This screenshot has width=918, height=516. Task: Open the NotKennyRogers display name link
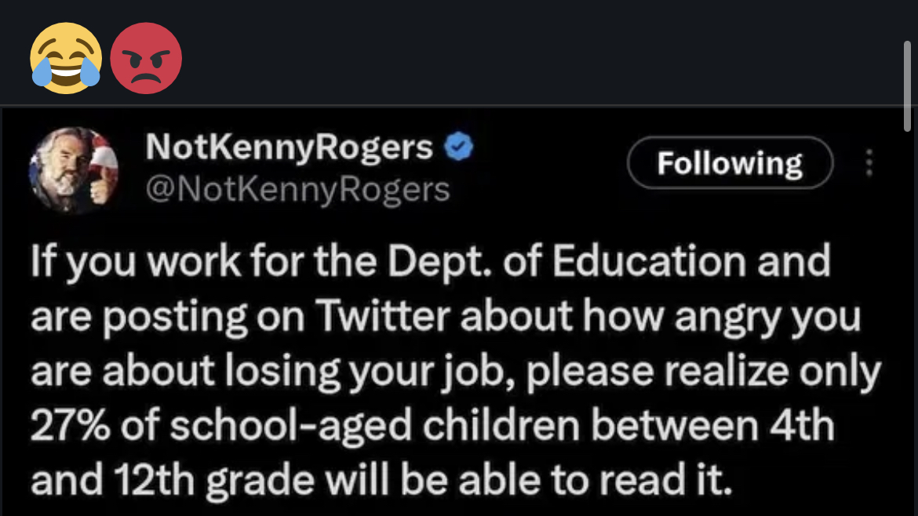[x=289, y=147]
